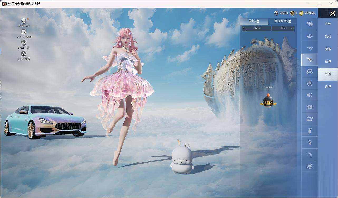Click the 暂无物品 empty notice

pyautogui.click(x=268, y=87)
